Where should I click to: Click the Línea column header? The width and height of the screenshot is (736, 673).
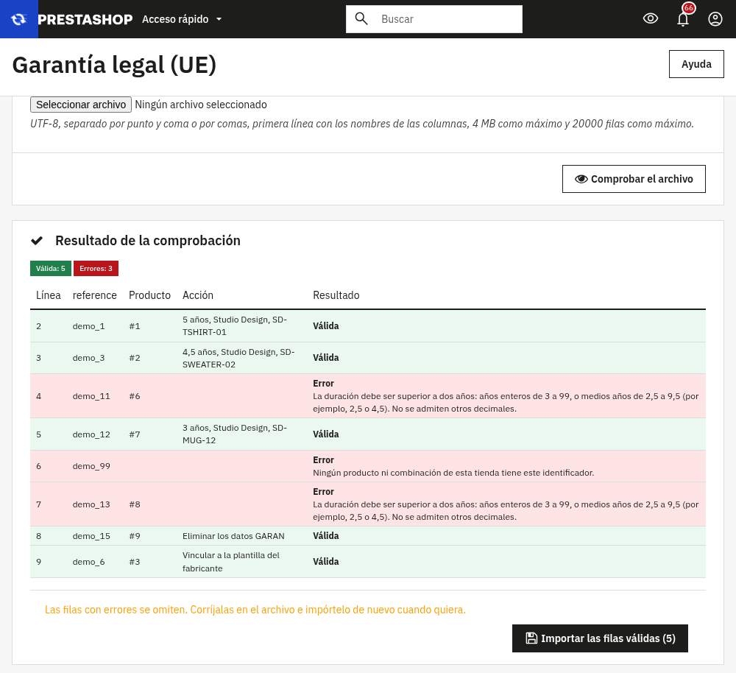pos(49,295)
